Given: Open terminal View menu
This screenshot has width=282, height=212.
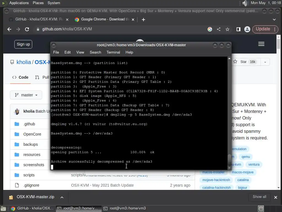Looking at the screenshot, I should pyautogui.click(x=80, y=52).
